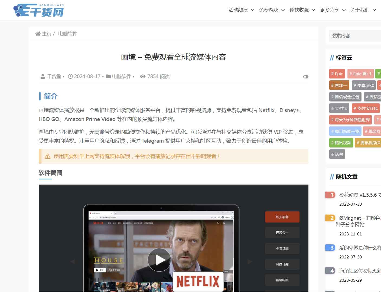Click the eye icon beside view count
This screenshot has height=292, width=381.
click(143, 77)
